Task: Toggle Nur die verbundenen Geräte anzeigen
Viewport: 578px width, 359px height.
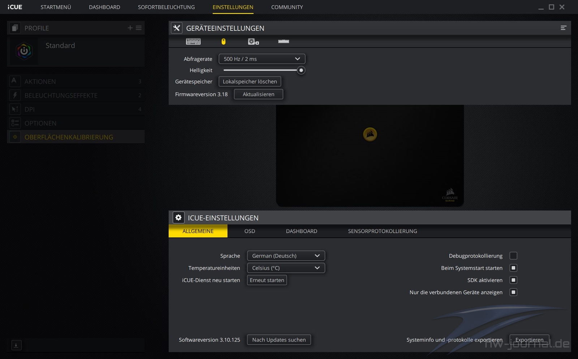Action: pos(513,292)
